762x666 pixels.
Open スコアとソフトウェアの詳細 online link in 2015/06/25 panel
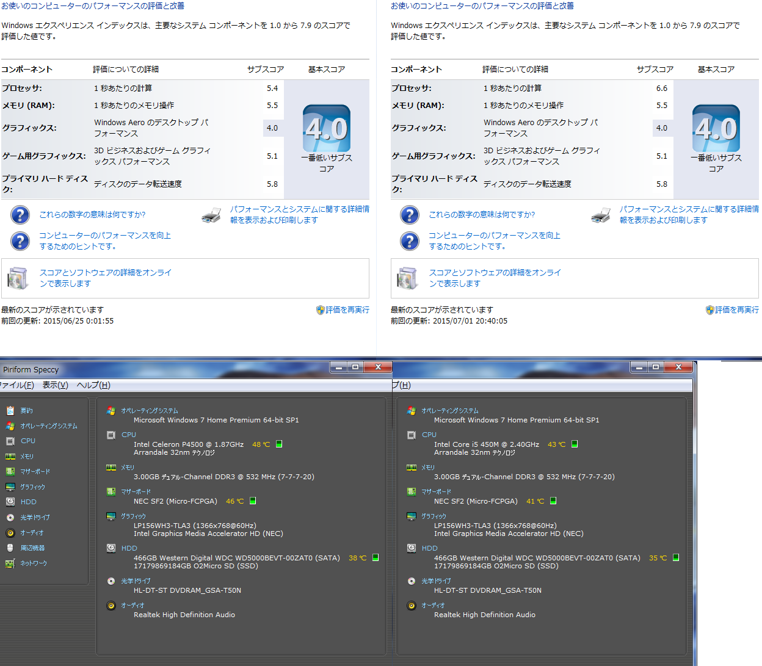106,278
